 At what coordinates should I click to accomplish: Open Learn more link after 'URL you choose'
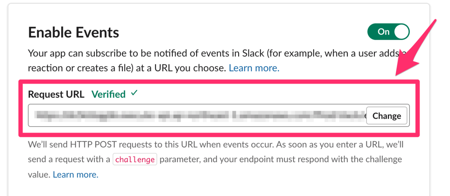point(254,68)
